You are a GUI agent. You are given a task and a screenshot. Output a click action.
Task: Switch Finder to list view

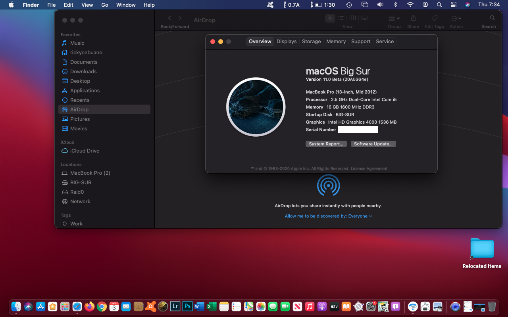[x=341, y=18]
